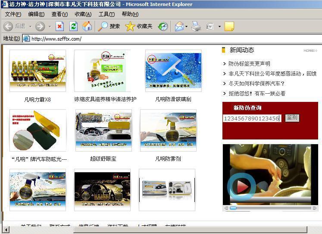The width and height of the screenshot is (322, 234).
Task: Expand Mail options dropdown arrow
Action: click(x=186, y=26)
